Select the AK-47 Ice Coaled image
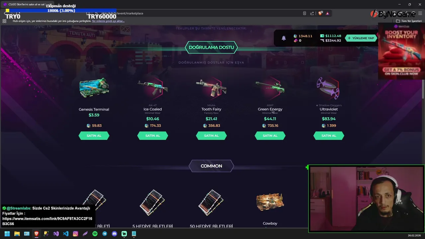The height and width of the screenshot is (239, 425). 153,88
